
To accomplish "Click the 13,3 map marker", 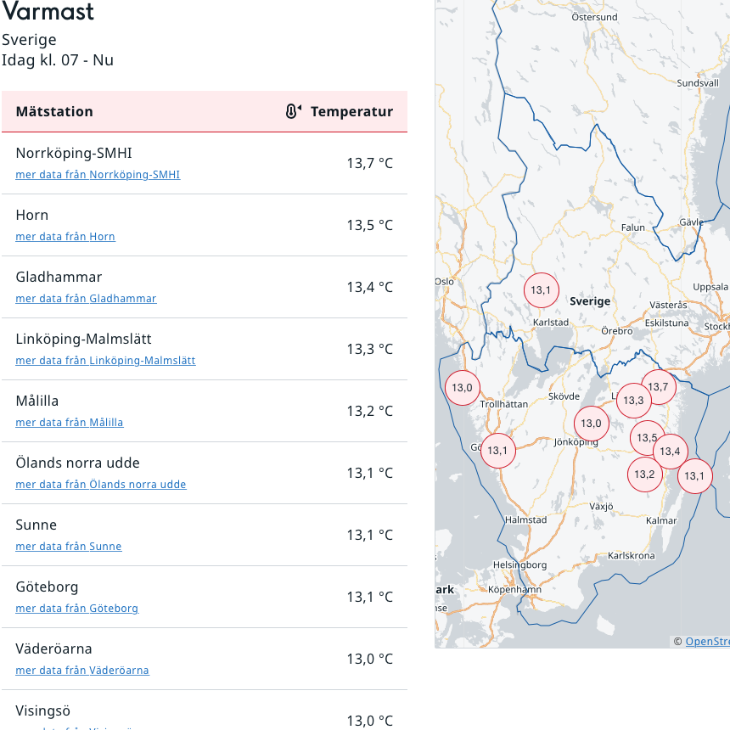I will pos(633,401).
